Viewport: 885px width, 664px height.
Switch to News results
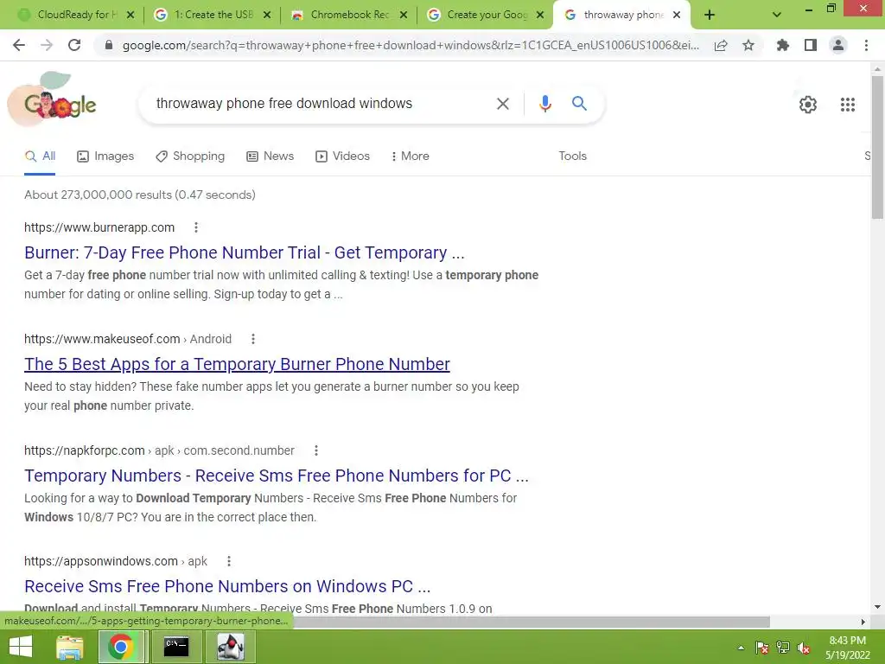tap(271, 156)
